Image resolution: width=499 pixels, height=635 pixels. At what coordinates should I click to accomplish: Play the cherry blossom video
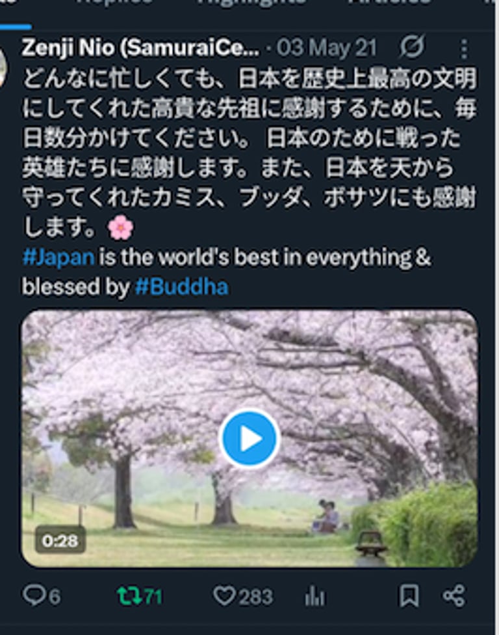tap(249, 438)
